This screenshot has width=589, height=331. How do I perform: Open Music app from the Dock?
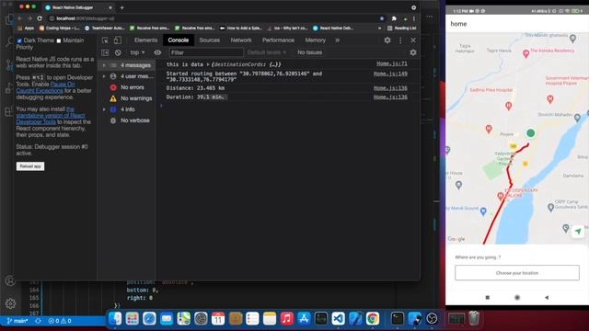pos(286,319)
